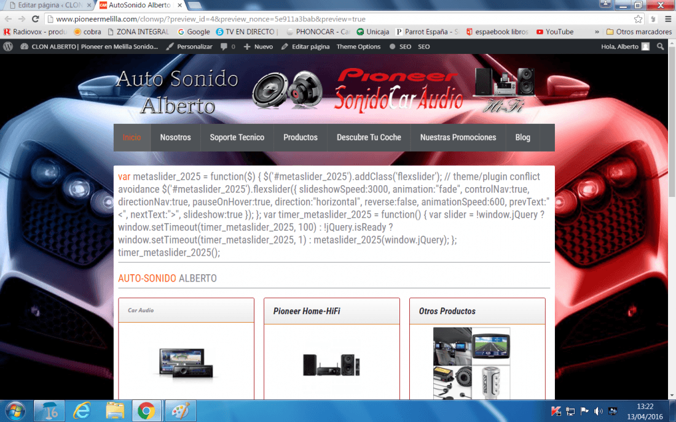Click the Car Audio card header
676x422 pixels.
pyautogui.click(x=186, y=310)
